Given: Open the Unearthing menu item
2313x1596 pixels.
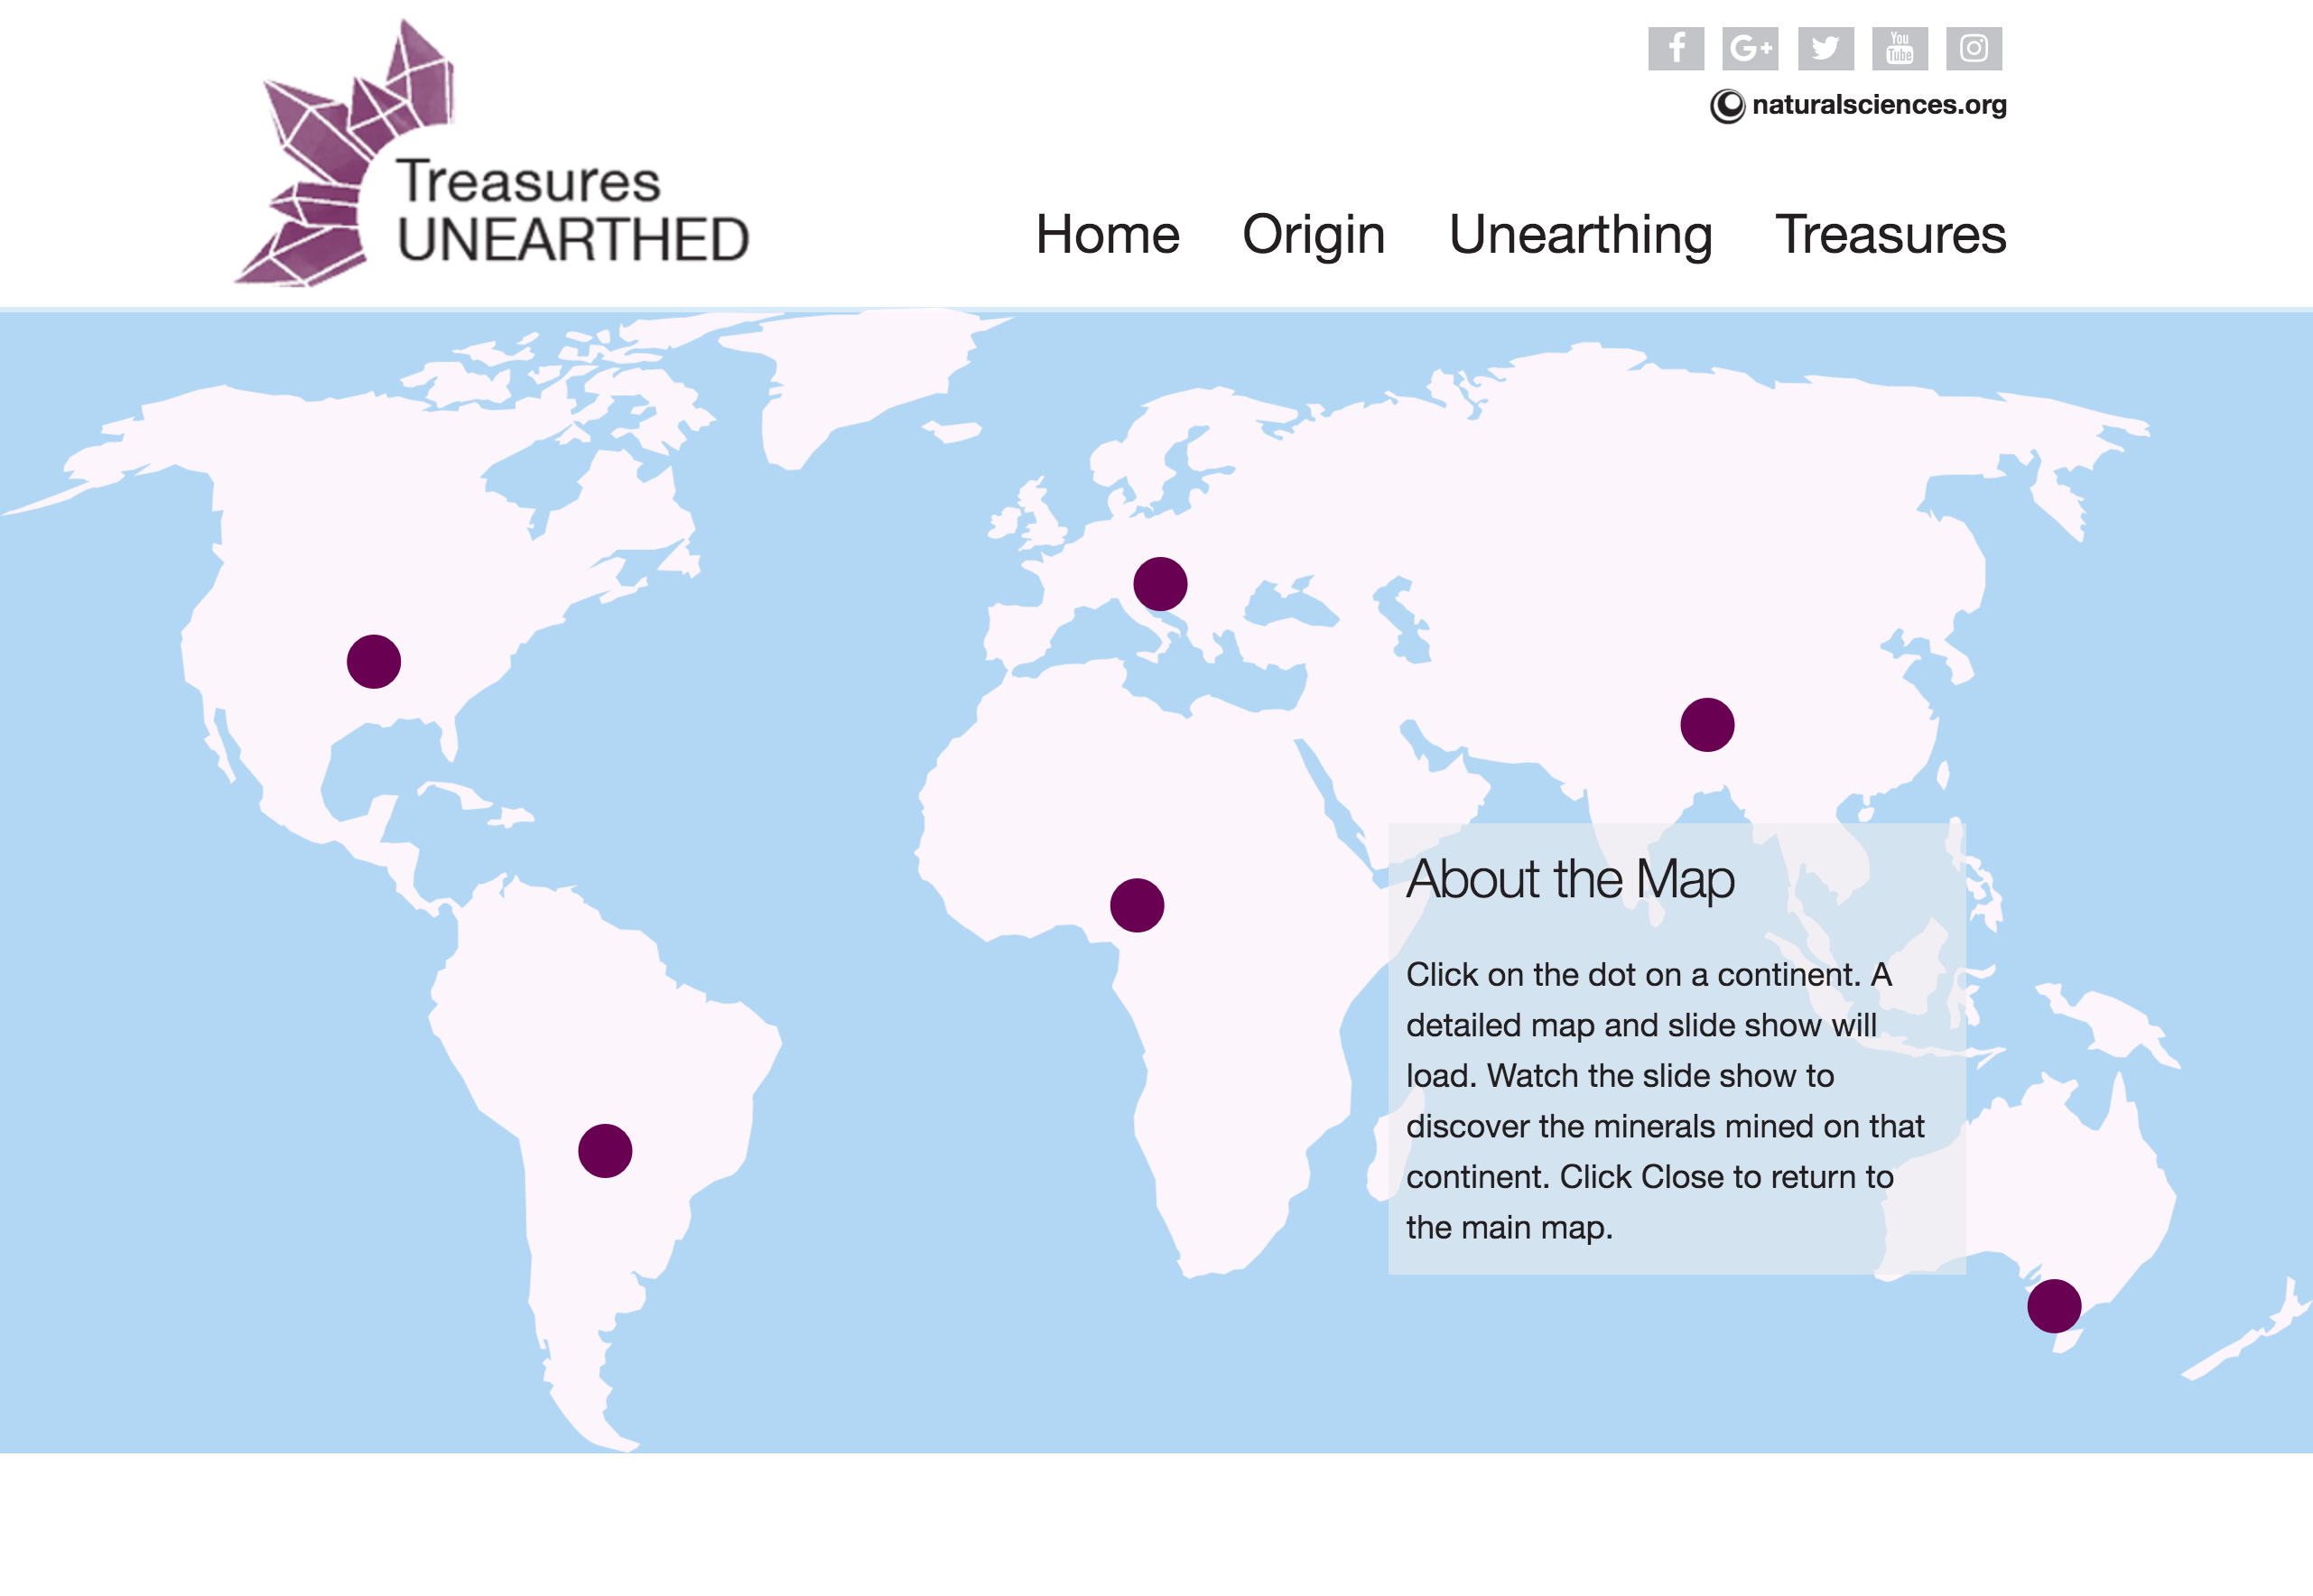Looking at the screenshot, I should [x=1580, y=237].
